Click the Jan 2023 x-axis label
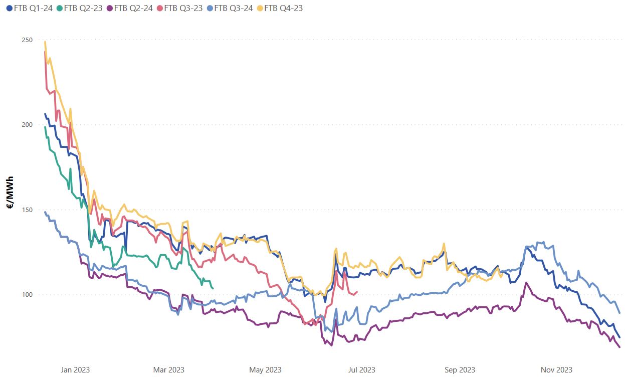Image resolution: width=625 pixels, height=381 pixels. [x=75, y=370]
